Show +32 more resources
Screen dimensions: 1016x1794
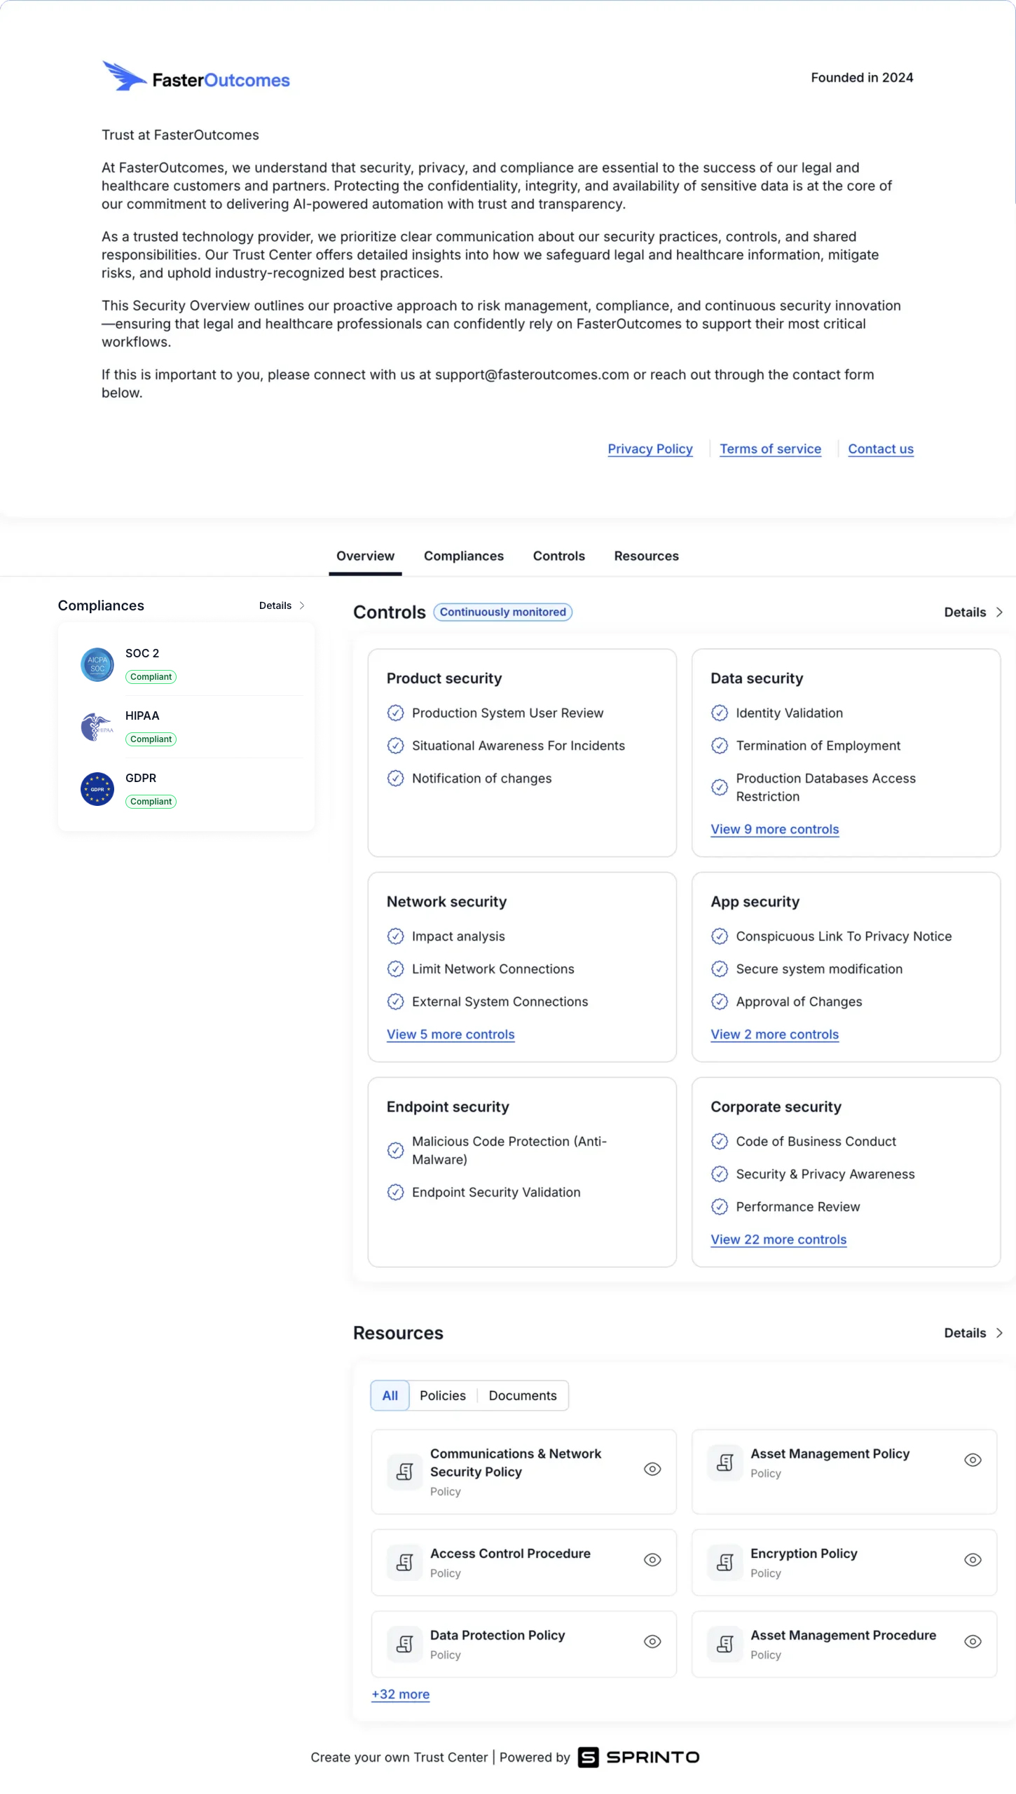click(400, 1694)
